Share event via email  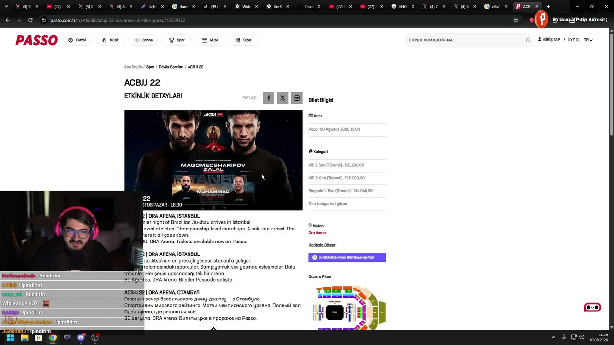[x=297, y=98]
